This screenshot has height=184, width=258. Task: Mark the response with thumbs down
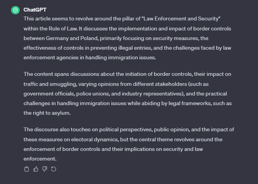coord(45,169)
